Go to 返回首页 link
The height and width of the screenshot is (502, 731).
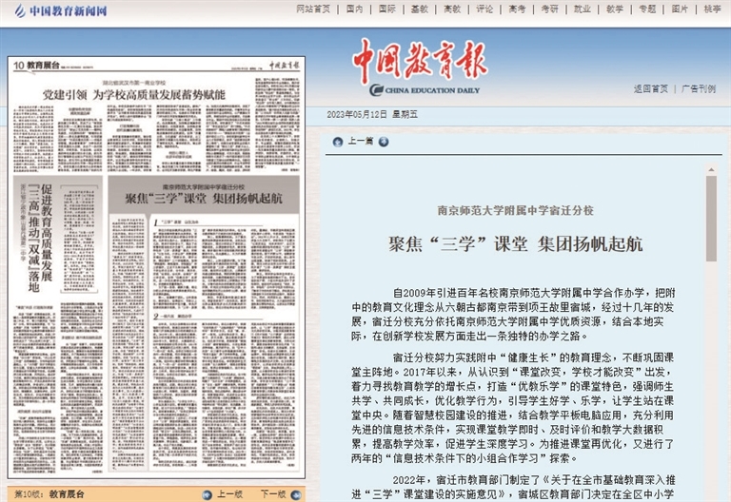click(x=651, y=89)
